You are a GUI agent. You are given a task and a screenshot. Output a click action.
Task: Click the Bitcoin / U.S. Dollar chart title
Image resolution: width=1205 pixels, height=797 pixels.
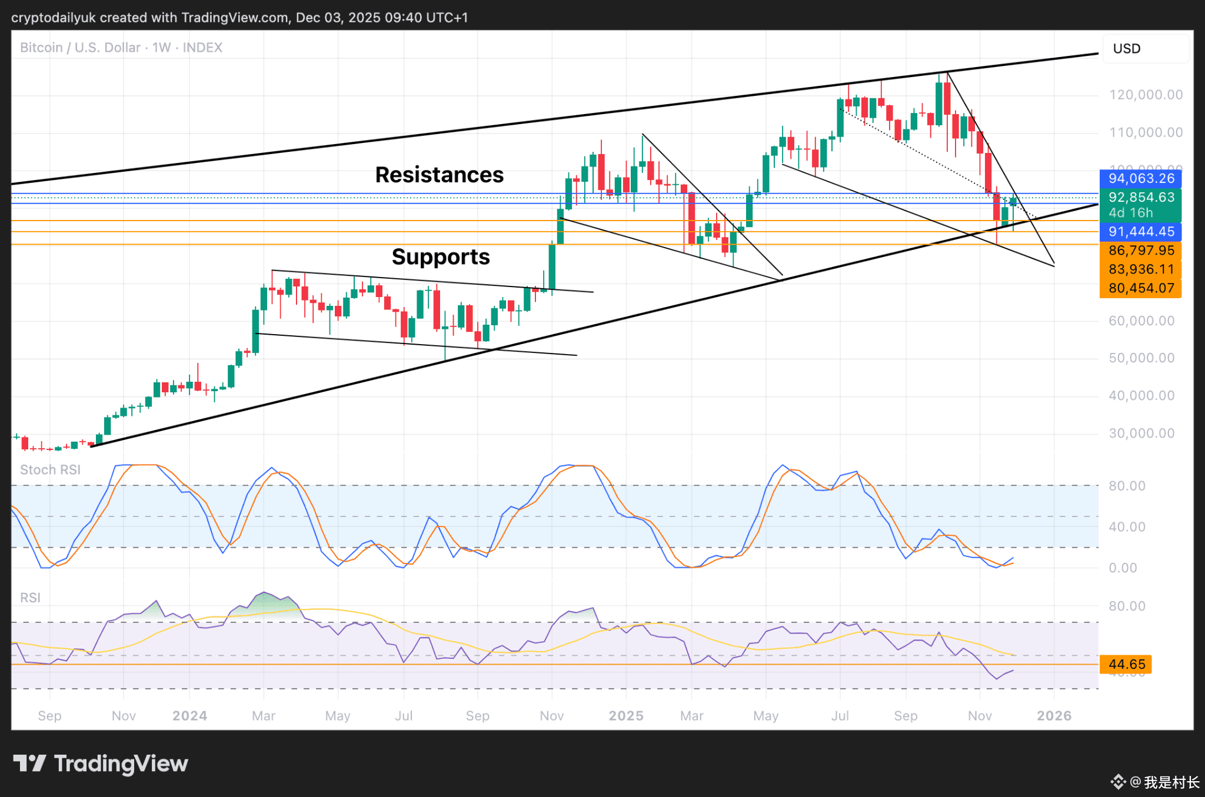80,48
